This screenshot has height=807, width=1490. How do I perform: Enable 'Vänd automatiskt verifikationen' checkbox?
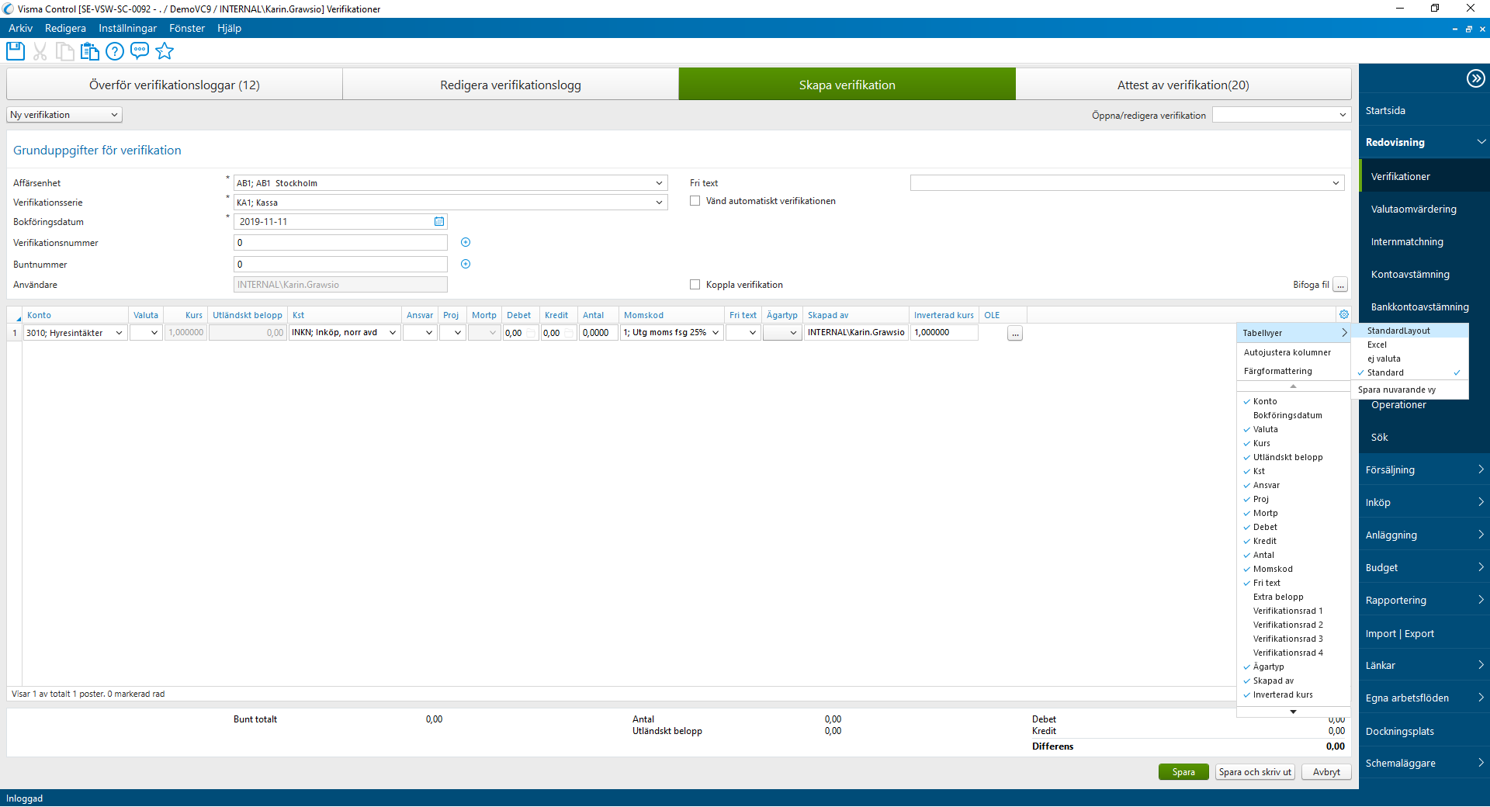[695, 200]
